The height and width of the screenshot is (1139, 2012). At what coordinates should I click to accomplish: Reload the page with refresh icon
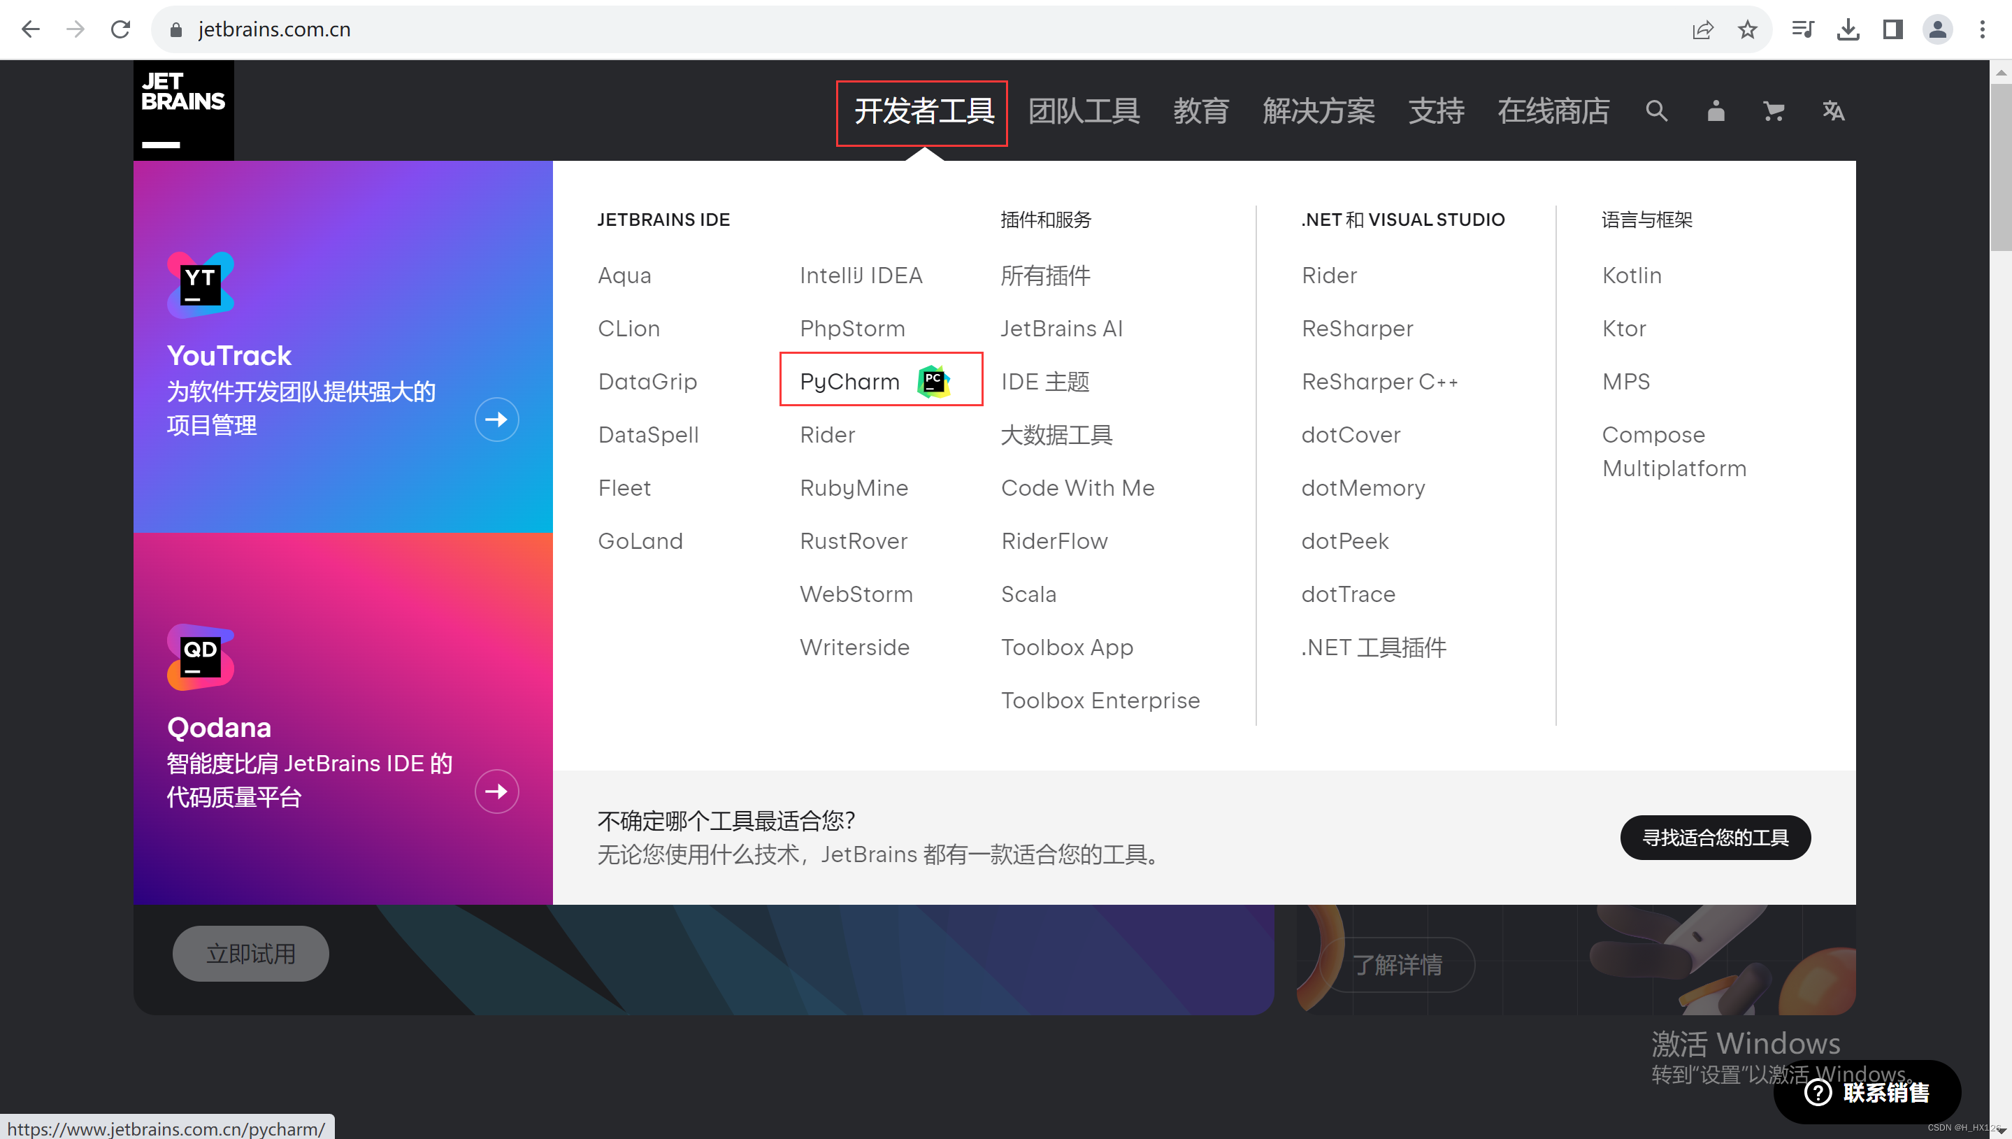[x=120, y=29]
